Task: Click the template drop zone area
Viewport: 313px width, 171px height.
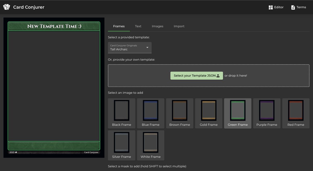Action: [x=209, y=76]
